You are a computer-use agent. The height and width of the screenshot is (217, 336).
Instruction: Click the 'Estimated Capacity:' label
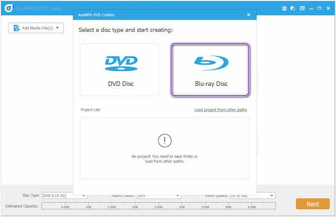pyautogui.click(x=22, y=206)
